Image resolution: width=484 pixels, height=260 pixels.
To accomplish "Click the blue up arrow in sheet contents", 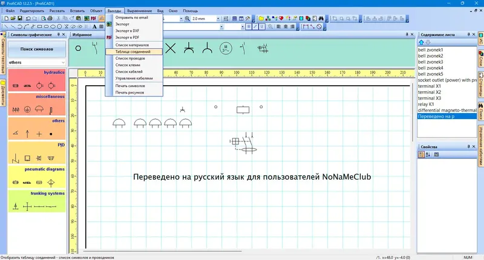I will click(x=421, y=42).
